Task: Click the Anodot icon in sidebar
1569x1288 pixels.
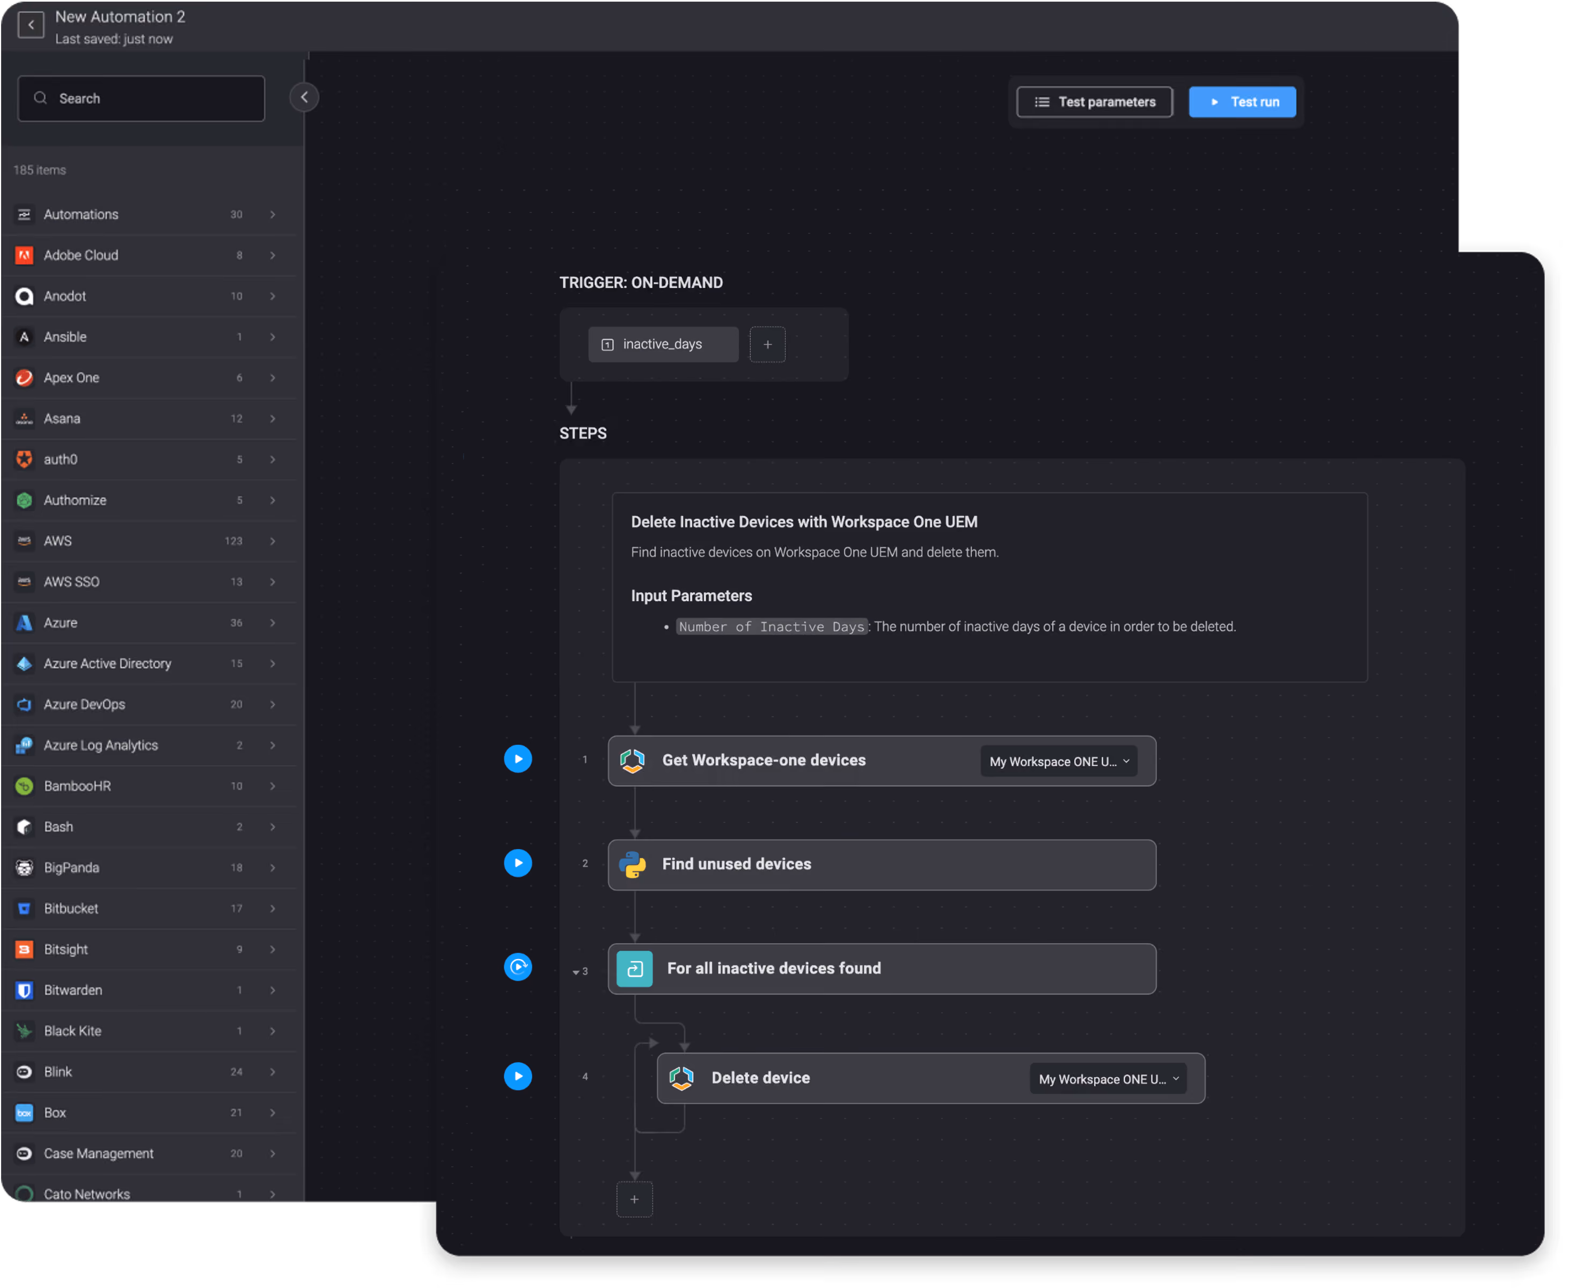Action: tap(25, 296)
